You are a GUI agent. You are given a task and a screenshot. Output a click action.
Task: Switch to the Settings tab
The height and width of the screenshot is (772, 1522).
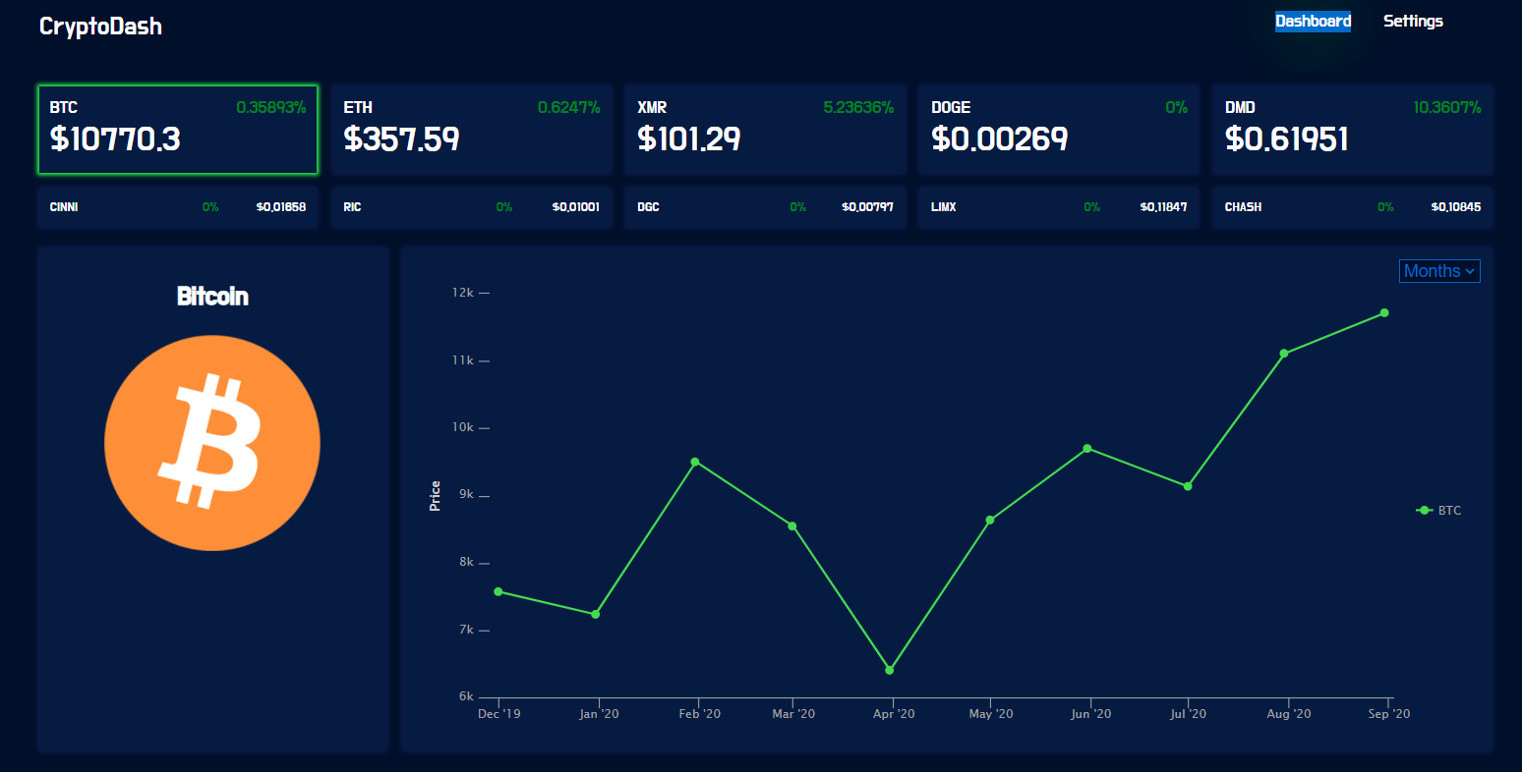click(x=1413, y=22)
